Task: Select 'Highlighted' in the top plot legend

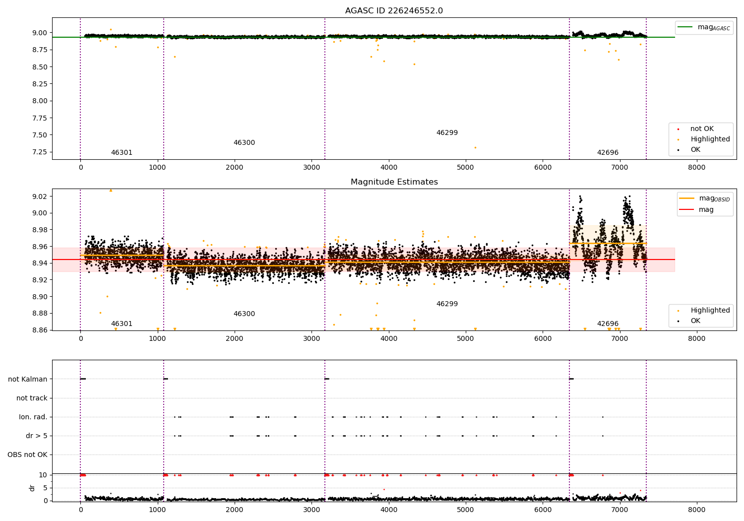Action: 703,139
